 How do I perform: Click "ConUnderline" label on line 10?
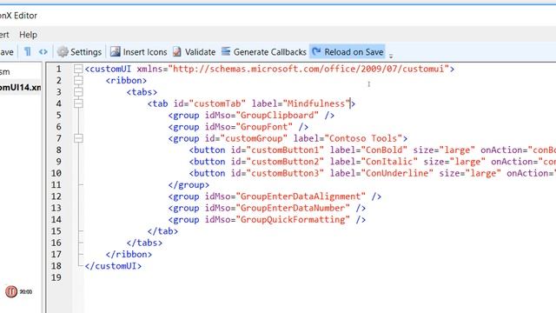tap(397, 173)
